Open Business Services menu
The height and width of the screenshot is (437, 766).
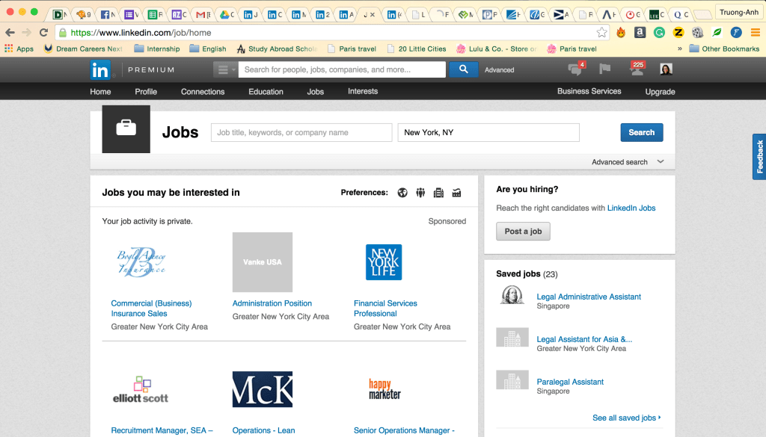pos(589,91)
